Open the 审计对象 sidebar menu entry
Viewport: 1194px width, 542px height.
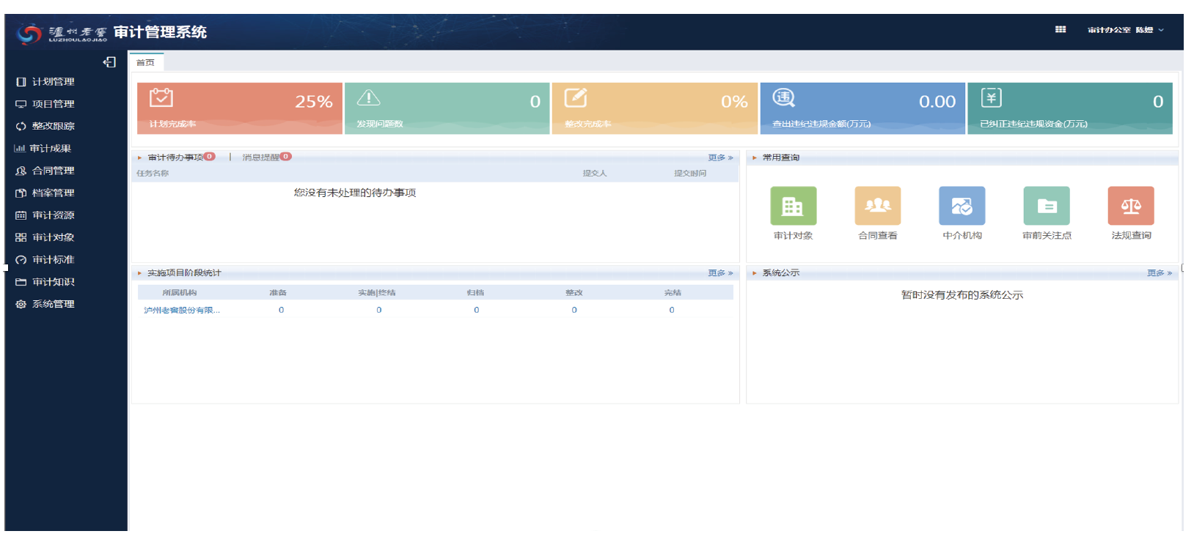[54, 237]
